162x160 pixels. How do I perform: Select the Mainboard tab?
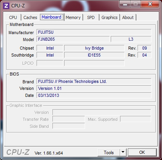coord(51,17)
